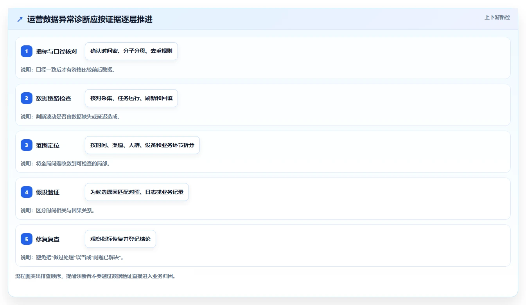The width and height of the screenshot is (526, 305).
Task: Click the 修复复查 step title
Action: 48,239
